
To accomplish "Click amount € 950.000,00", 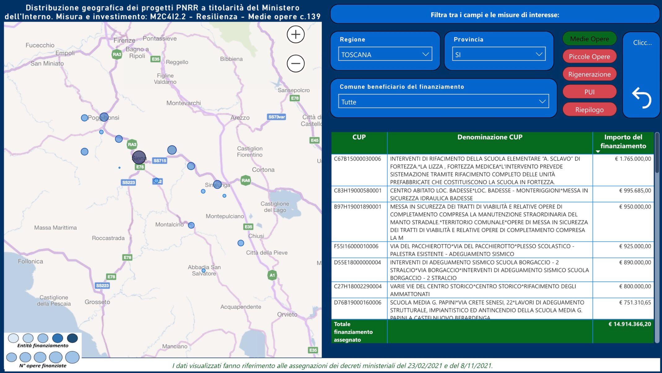I will (635, 207).
